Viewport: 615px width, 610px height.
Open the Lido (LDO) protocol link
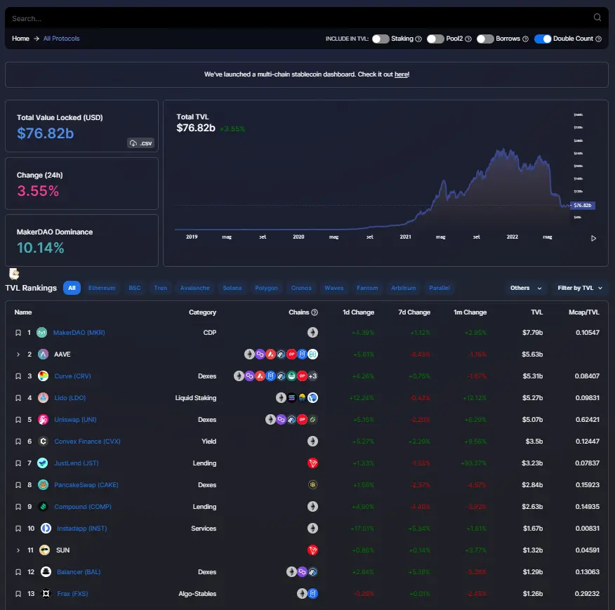tap(70, 398)
